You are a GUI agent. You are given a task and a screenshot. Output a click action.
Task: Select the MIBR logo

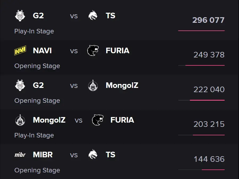click(x=20, y=155)
